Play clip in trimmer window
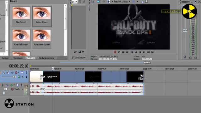 (x=75, y=52)
